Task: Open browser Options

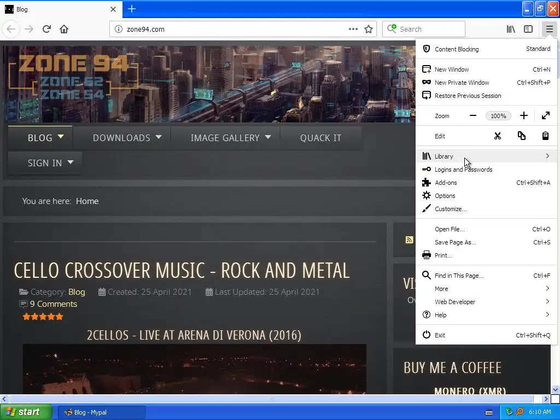Action: click(486, 196)
